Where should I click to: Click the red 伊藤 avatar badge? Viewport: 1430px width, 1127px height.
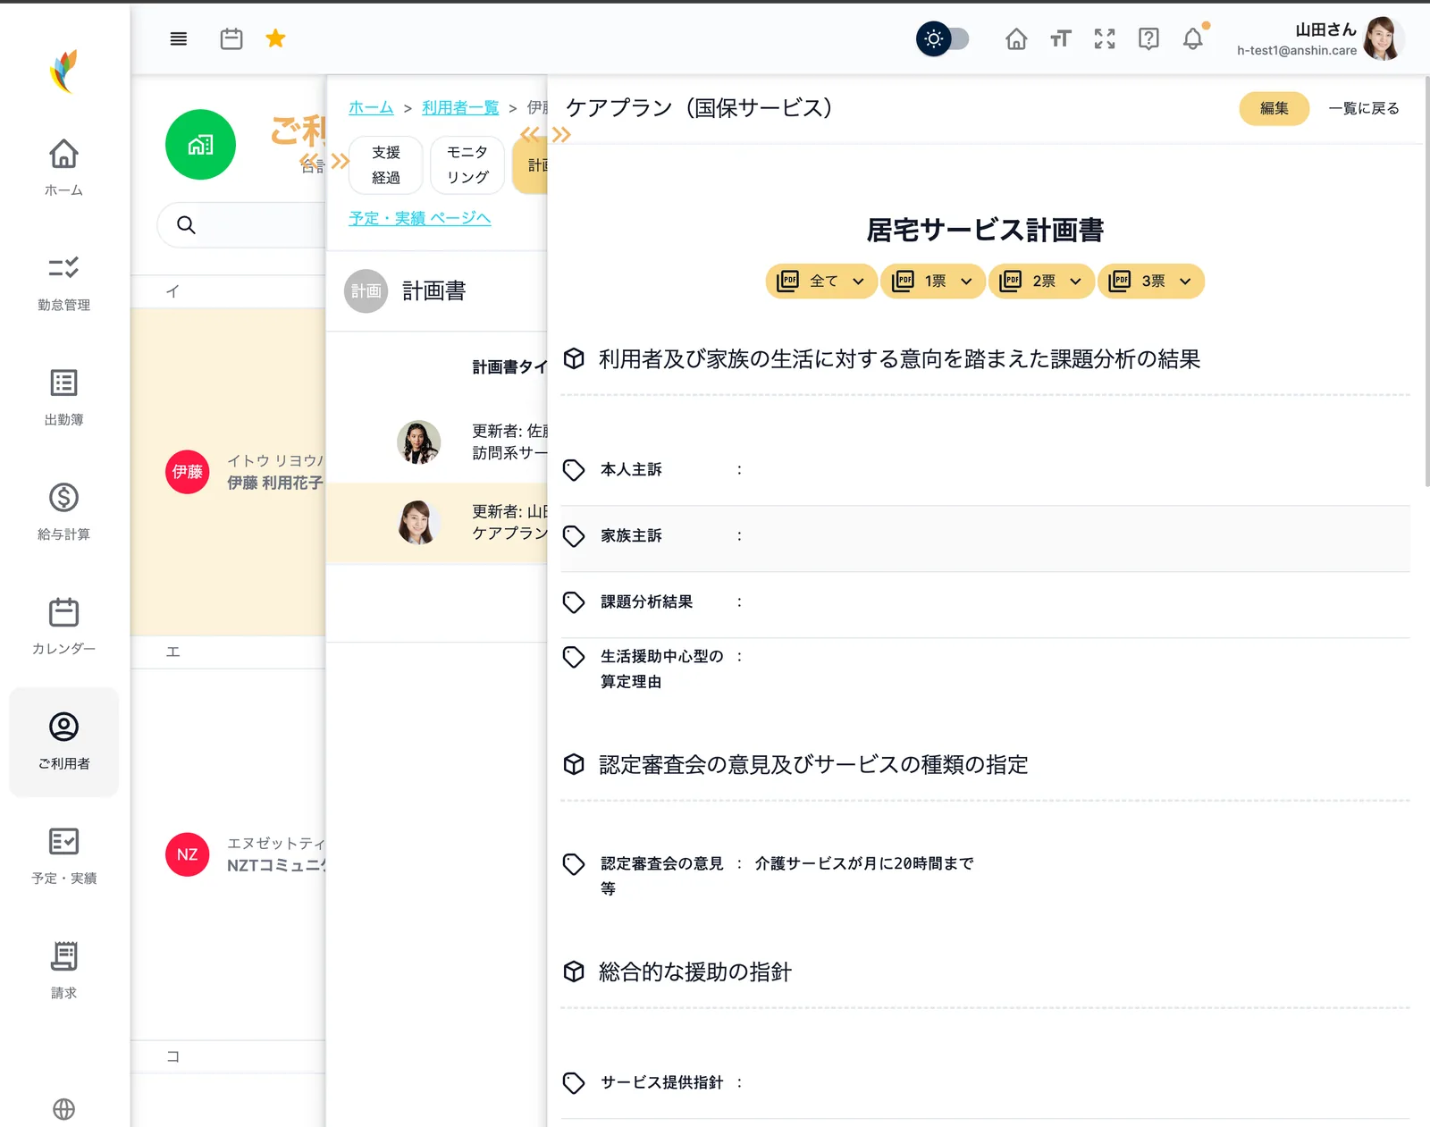coord(188,472)
